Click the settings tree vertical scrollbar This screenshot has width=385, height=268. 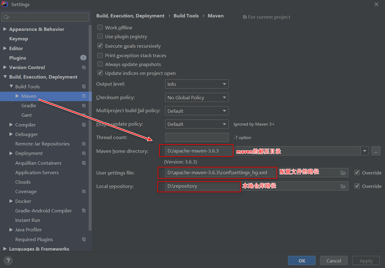90,128
